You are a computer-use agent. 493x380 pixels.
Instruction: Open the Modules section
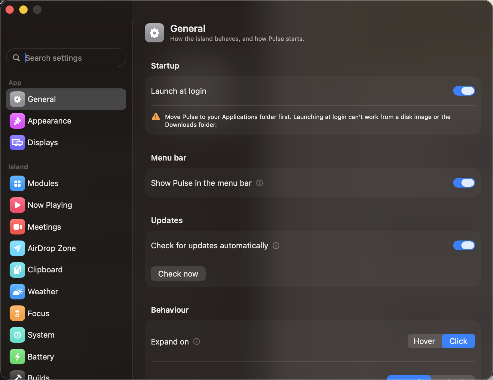click(x=66, y=183)
